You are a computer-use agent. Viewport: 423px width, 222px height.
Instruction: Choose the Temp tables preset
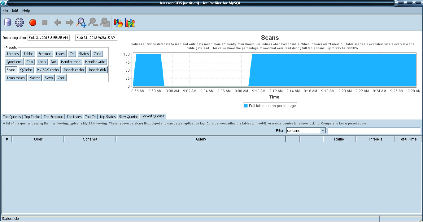point(16,78)
